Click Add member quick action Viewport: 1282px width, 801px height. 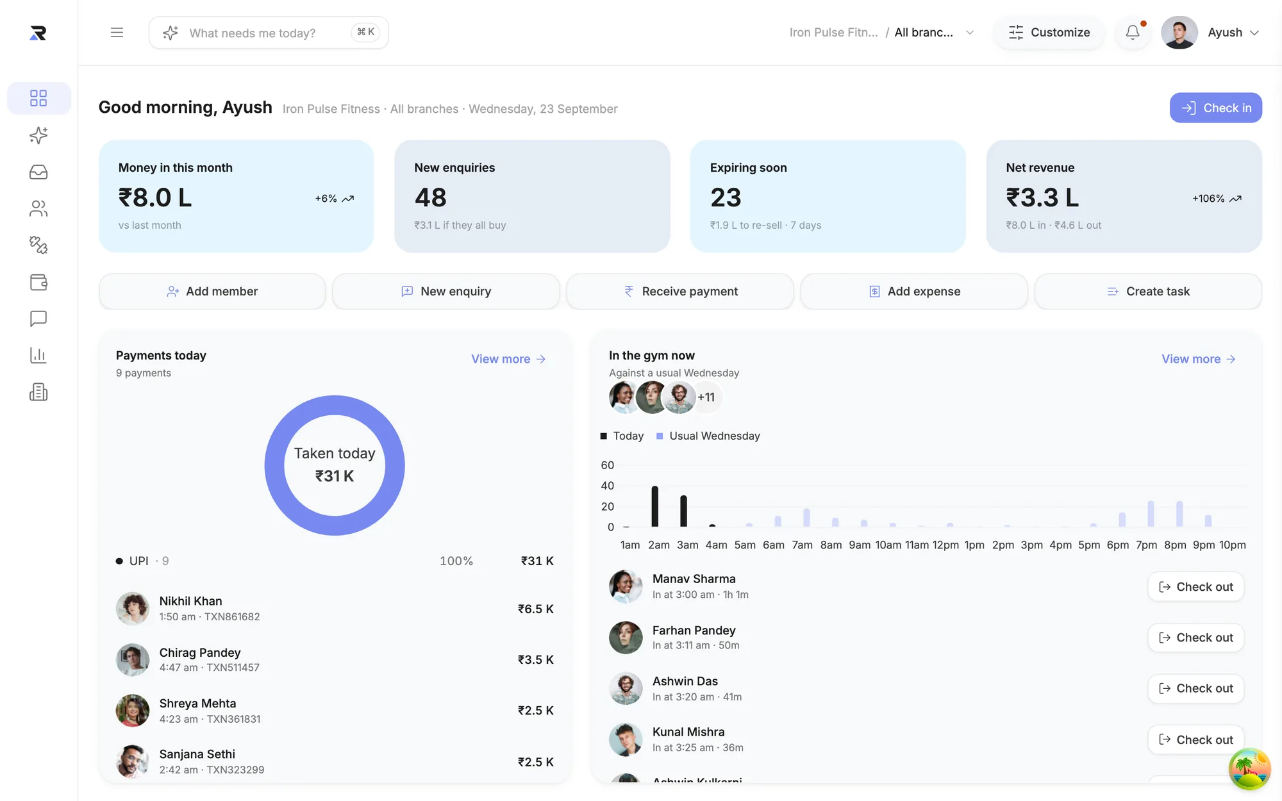click(x=212, y=292)
